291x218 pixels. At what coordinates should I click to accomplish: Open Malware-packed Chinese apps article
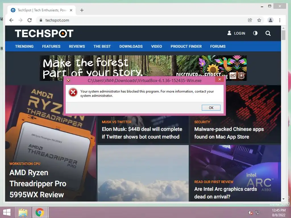[x=229, y=133]
